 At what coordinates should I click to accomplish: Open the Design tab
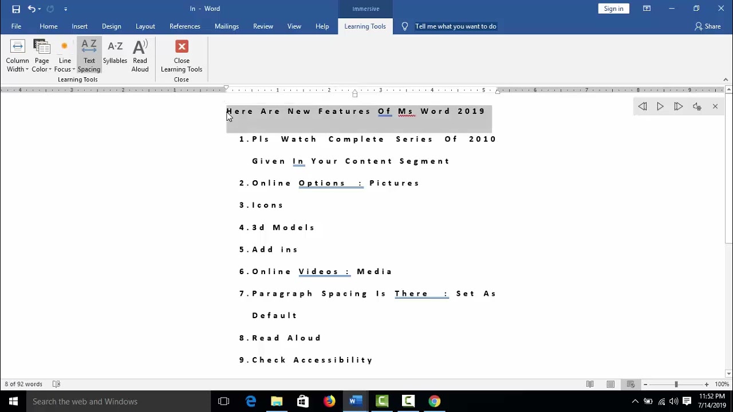click(112, 26)
